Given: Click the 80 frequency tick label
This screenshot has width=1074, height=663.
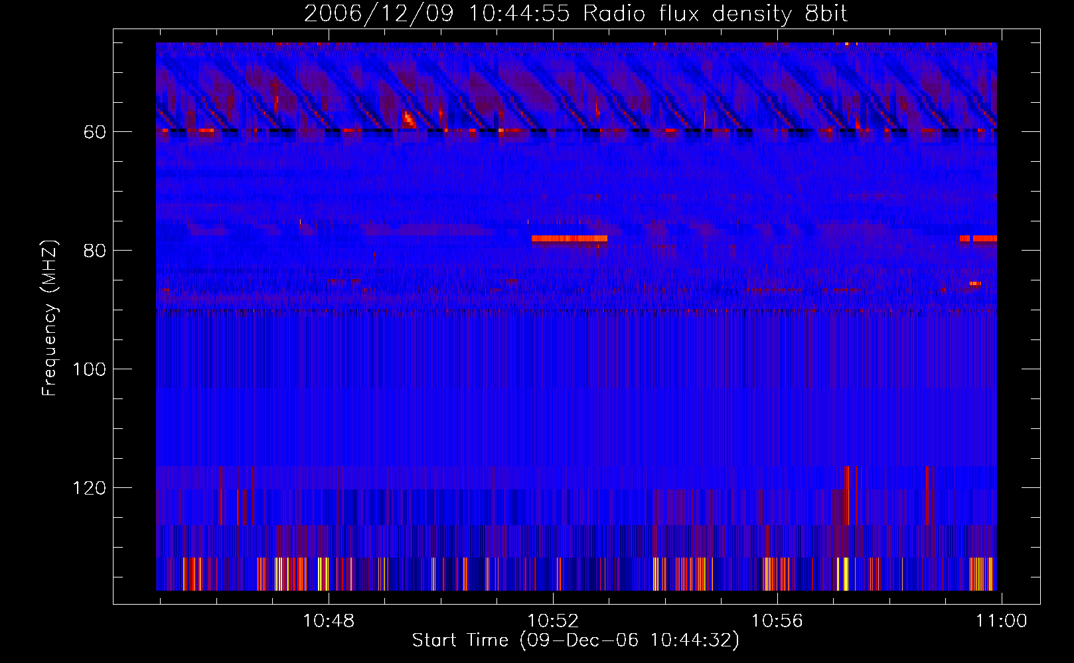Looking at the screenshot, I should click(95, 251).
